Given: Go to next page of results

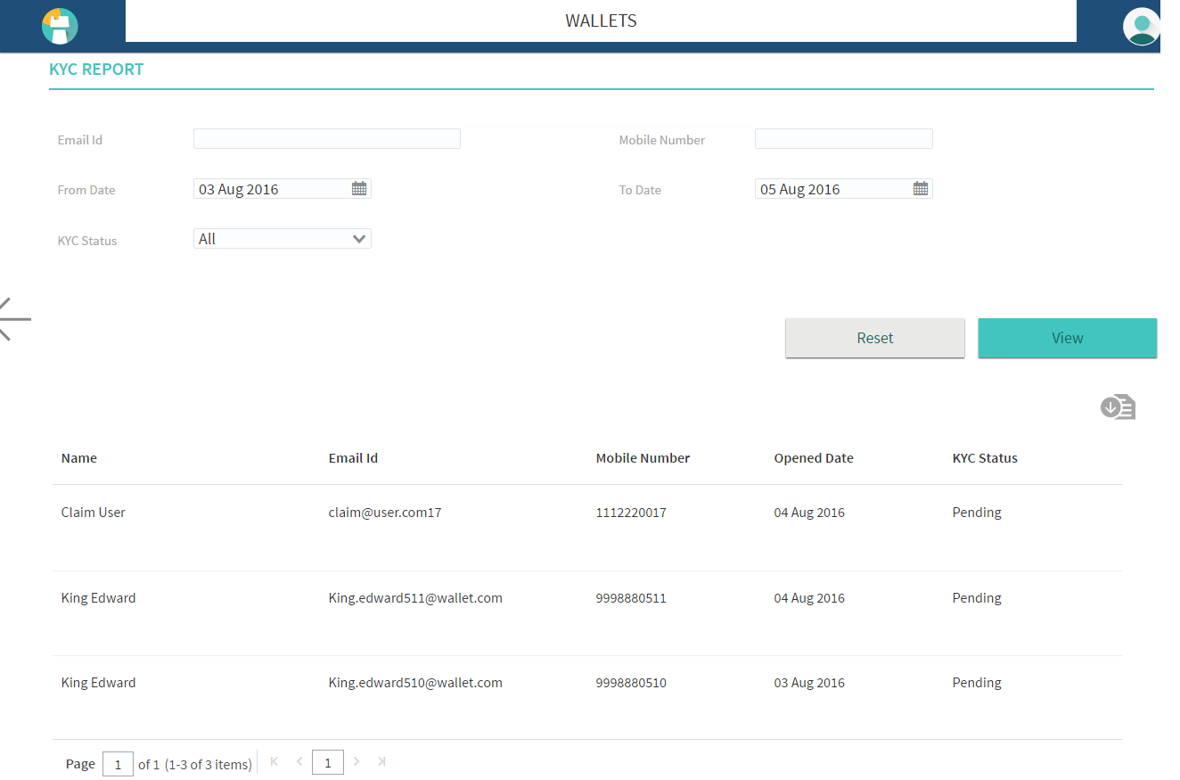Looking at the screenshot, I should 356,761.
